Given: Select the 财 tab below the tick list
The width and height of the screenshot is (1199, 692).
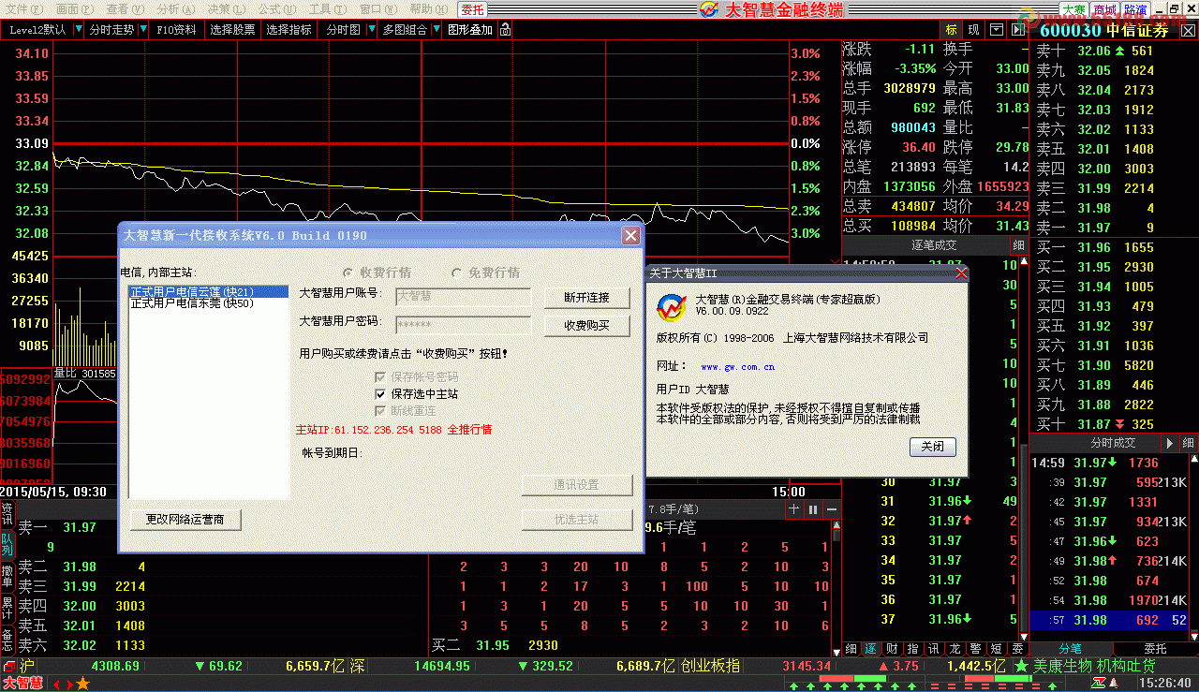Looking at the screenshot, I should (892, 648).
